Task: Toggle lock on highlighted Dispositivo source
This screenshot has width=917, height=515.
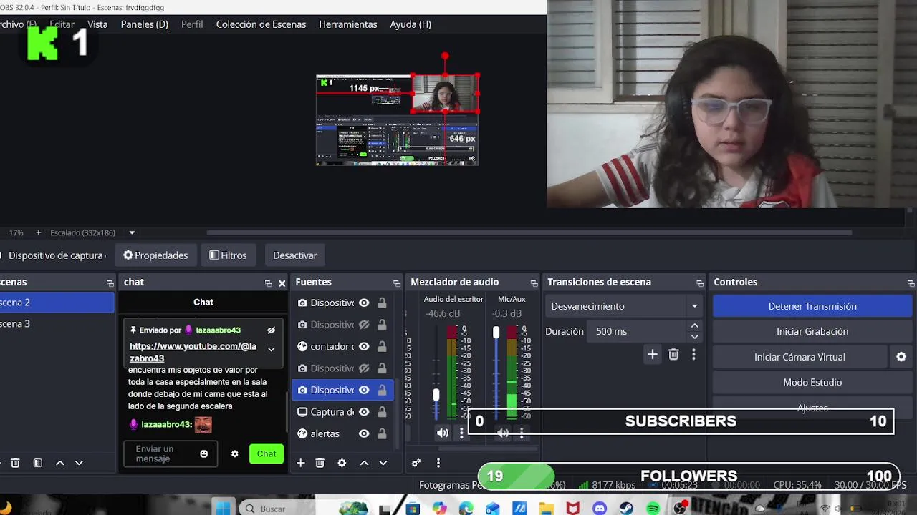Action: click(x=382, y=390)
